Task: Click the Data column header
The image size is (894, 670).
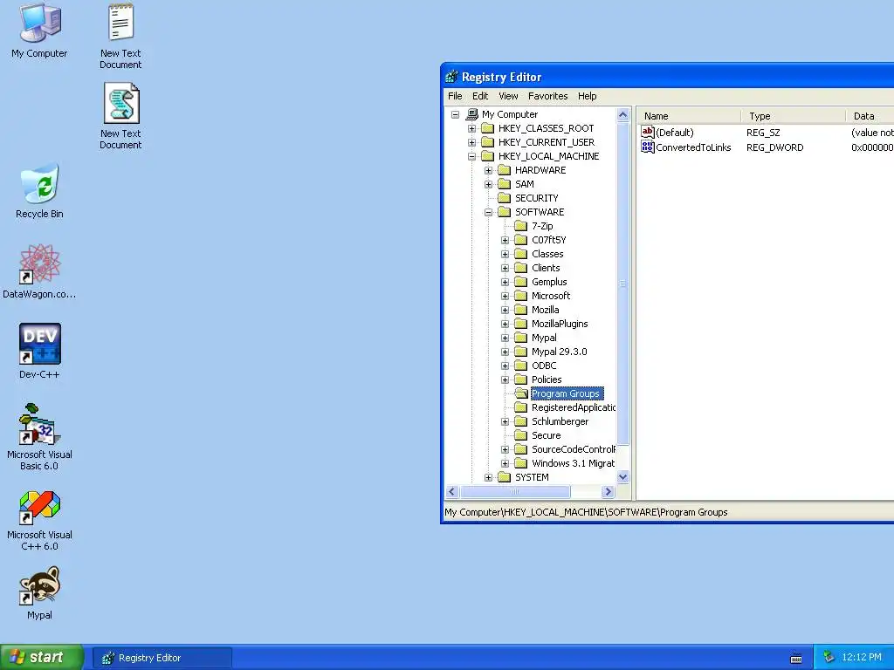Action: [x=870, y=116]
